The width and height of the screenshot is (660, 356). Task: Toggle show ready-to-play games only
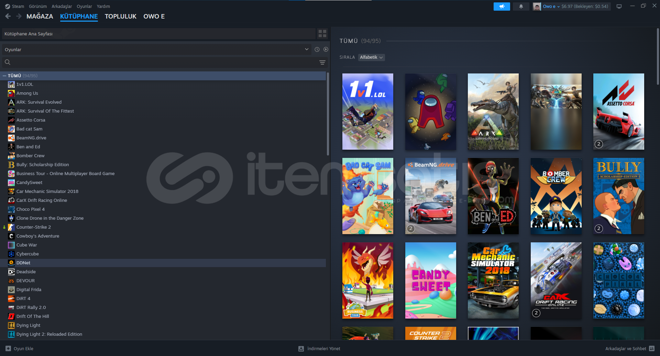(x=326, y=49)
